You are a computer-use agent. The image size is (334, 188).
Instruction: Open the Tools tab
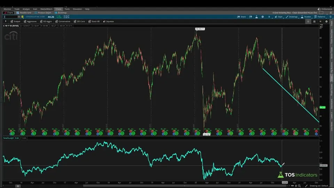tap(67, 9)
